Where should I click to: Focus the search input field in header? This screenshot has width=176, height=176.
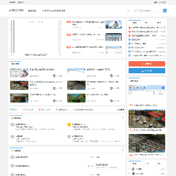click(x=151, y=11)
